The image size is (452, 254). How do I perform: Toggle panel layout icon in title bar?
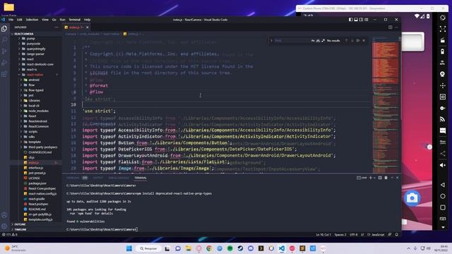point(356,20)
